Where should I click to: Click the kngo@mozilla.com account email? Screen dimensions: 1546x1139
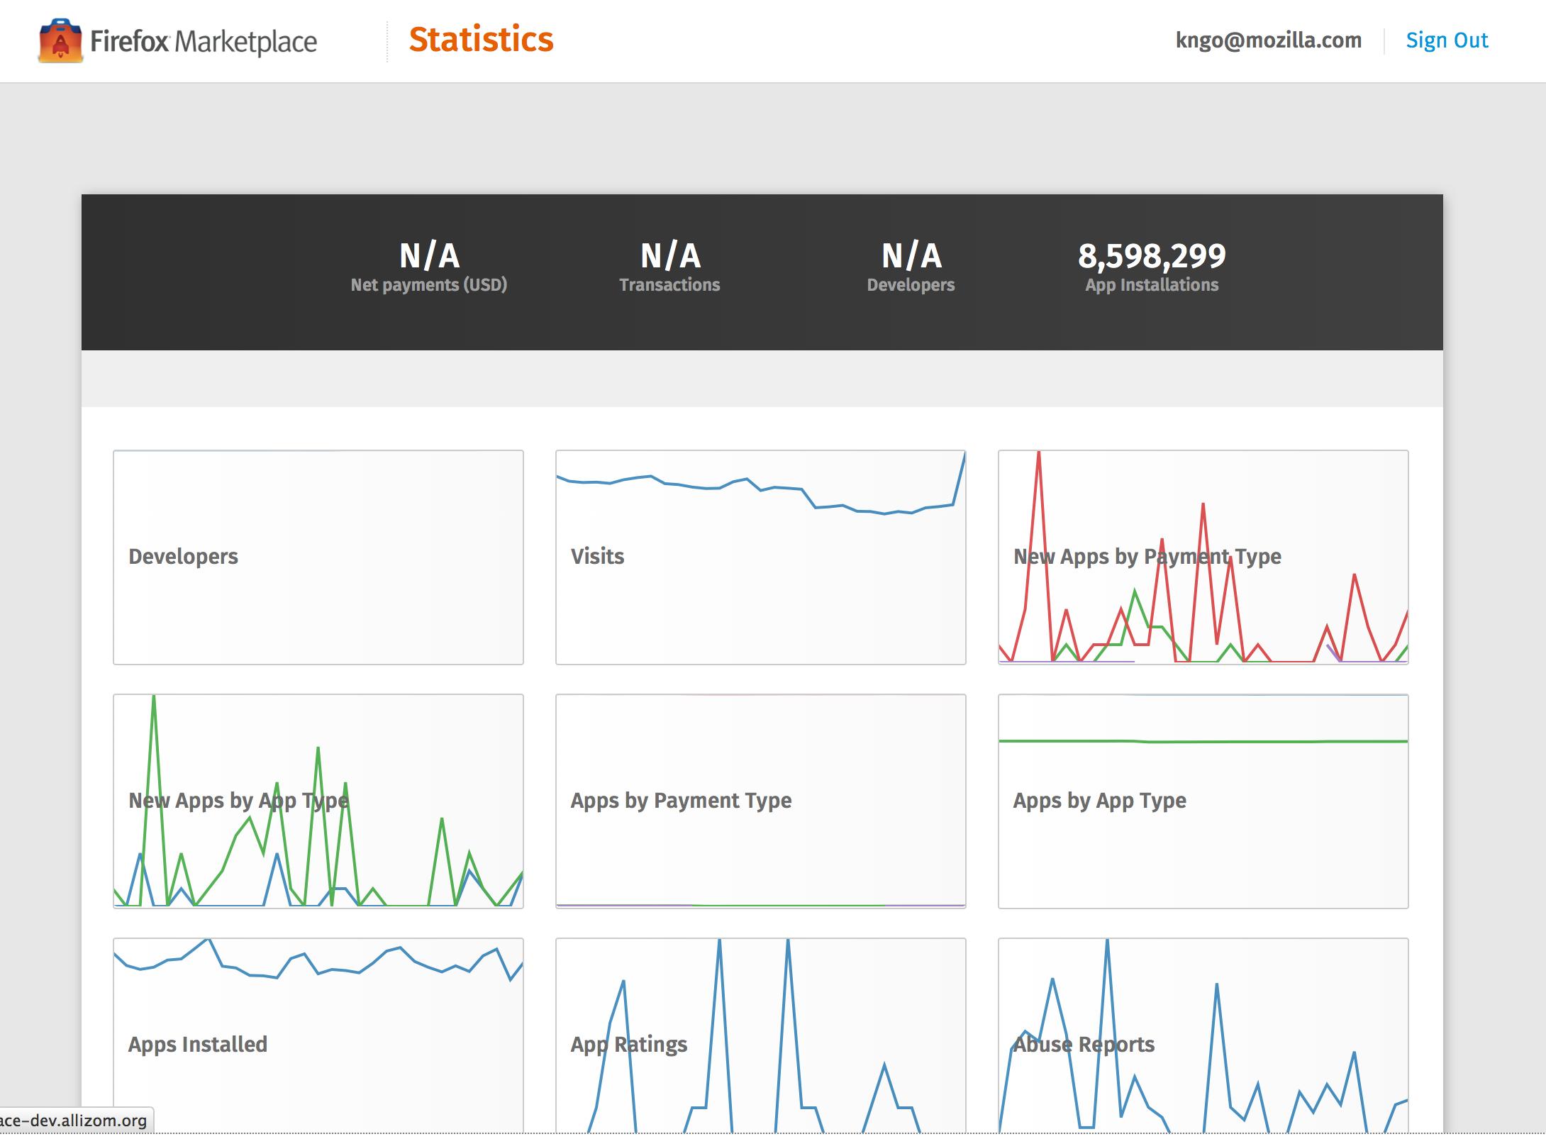(1268, 40)
